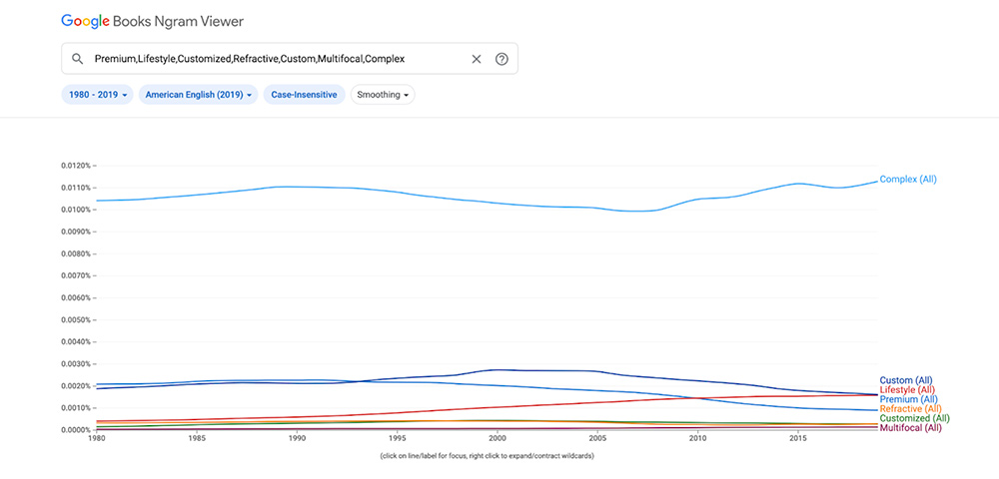999x479 pixels.
Task: Click the 2010 marker on the x-axis
Action: point(697,438)
